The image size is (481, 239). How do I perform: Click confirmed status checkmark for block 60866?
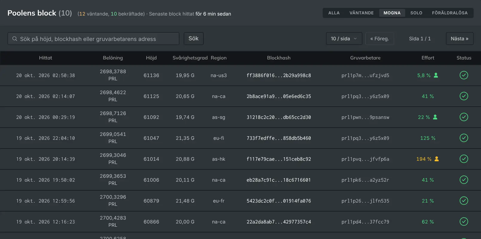464,222
